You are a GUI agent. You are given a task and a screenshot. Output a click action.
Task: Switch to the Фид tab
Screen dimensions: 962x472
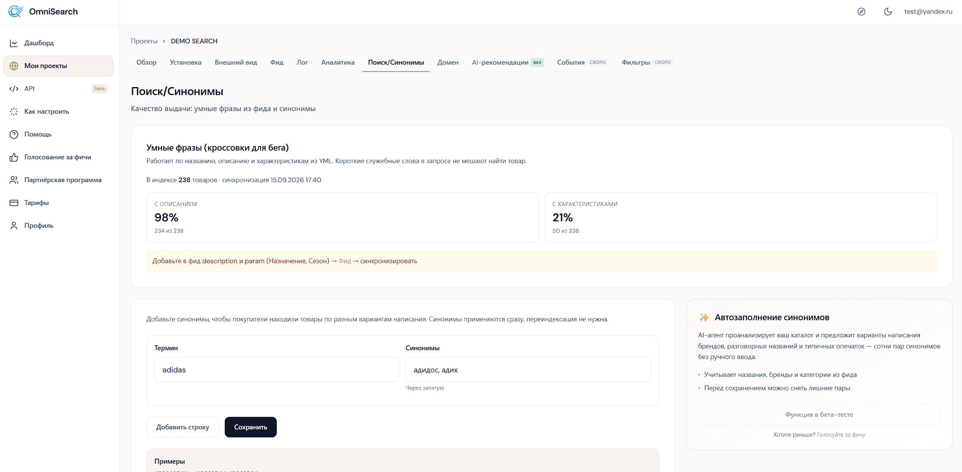tap(277, 62)
